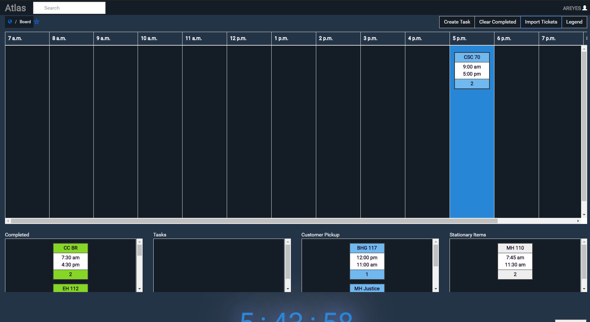Click the Tasks panel scroll down arrow
This screenshot has width=590, height=322.
(288, 289)
